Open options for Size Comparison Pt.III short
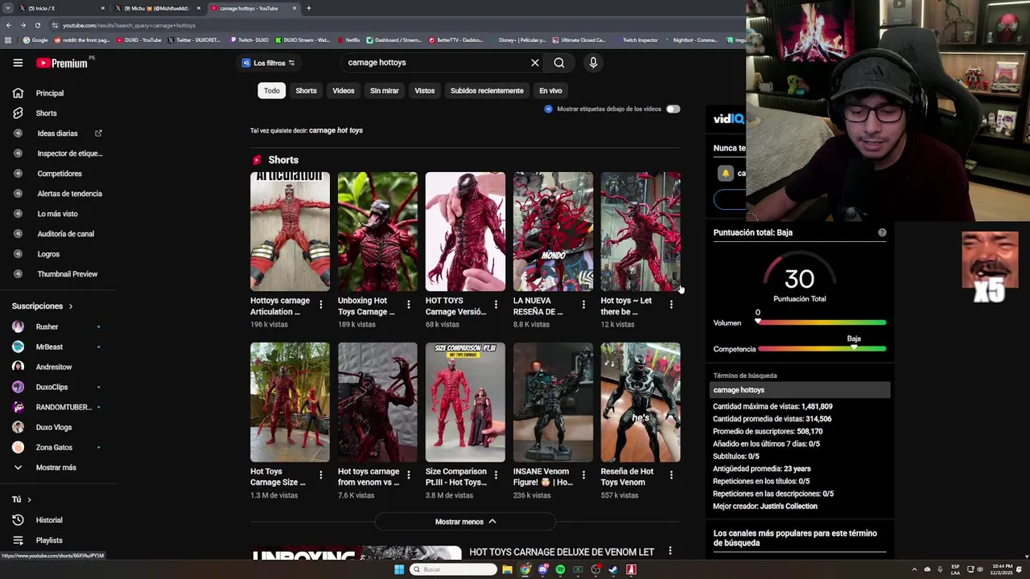The image size is (1030, 579). [x=496, y=475]
